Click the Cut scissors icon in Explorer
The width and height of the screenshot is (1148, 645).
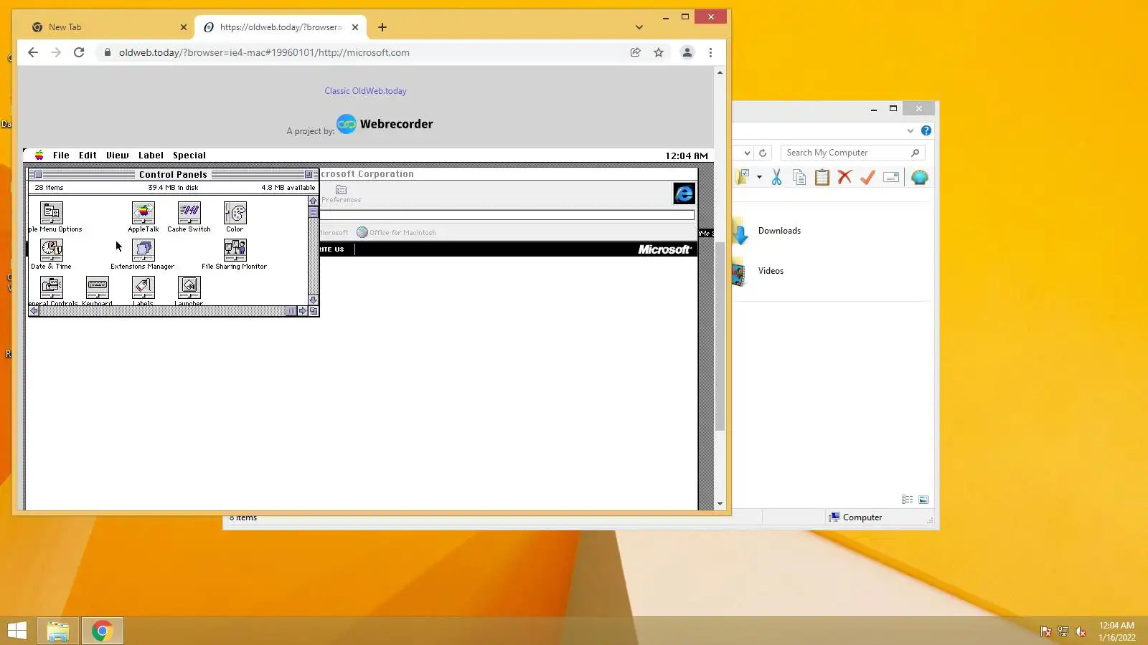776,177
